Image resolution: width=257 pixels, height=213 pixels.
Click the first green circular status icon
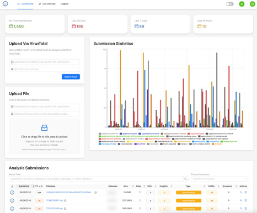click(242, 4)
